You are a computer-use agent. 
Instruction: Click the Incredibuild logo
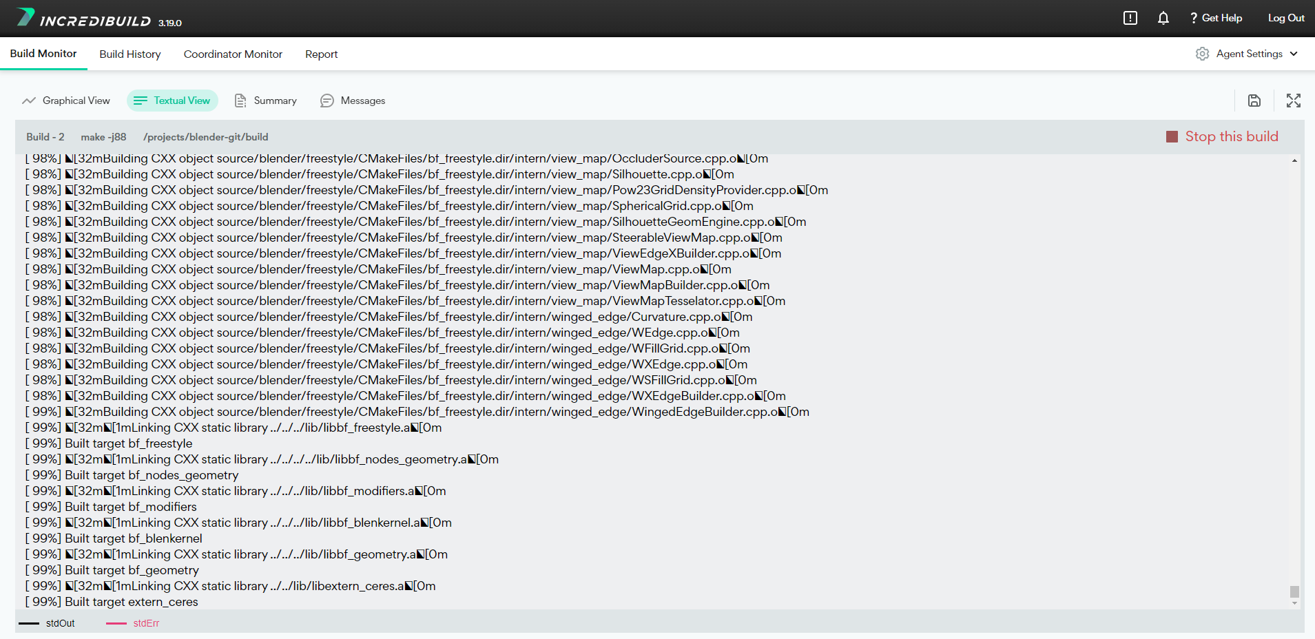[x=84, y=18]
